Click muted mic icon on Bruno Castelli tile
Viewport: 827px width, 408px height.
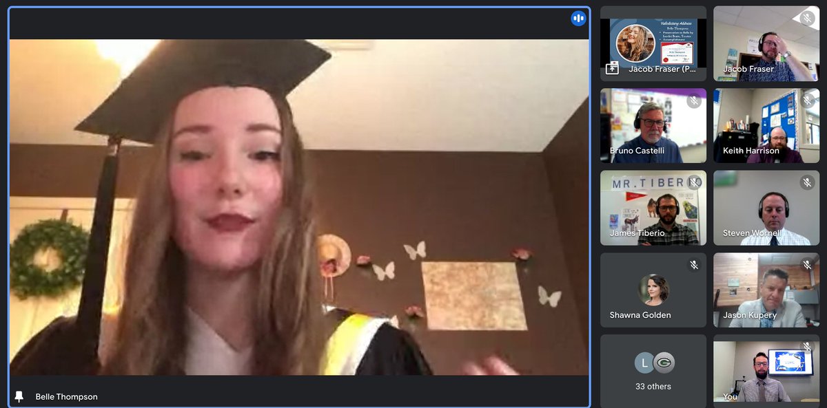[694, 100]
